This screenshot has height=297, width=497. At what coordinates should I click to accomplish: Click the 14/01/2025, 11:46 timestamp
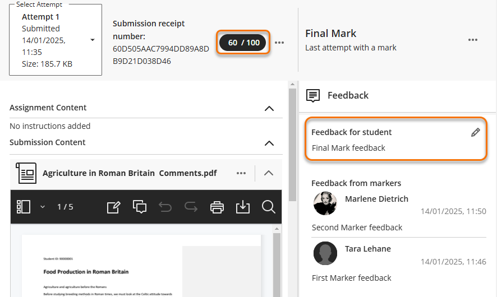(x=453, y=262)
